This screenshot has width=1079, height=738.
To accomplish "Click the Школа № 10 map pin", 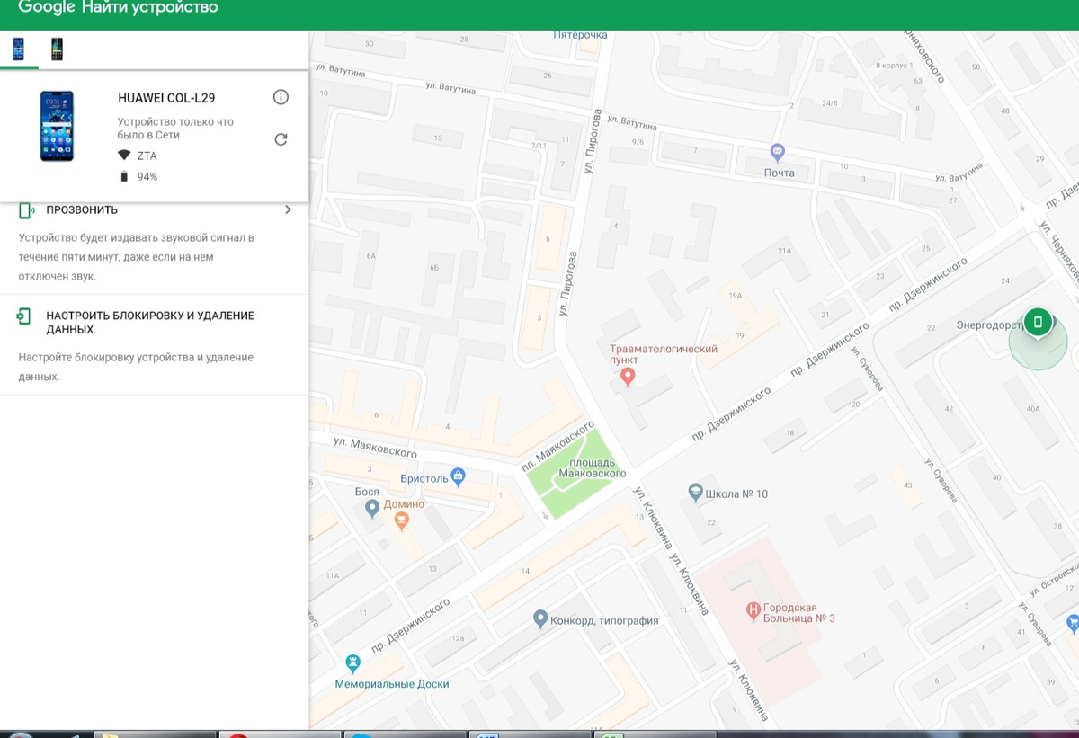I will pyautogui.click(x=695, y=493).
